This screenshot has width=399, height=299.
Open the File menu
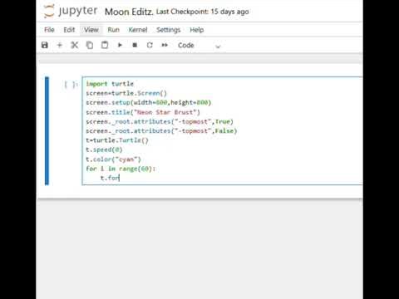tap(49, 30)
